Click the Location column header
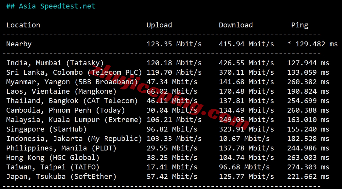This screenshot has height=189, width=342. coord(23,25)
